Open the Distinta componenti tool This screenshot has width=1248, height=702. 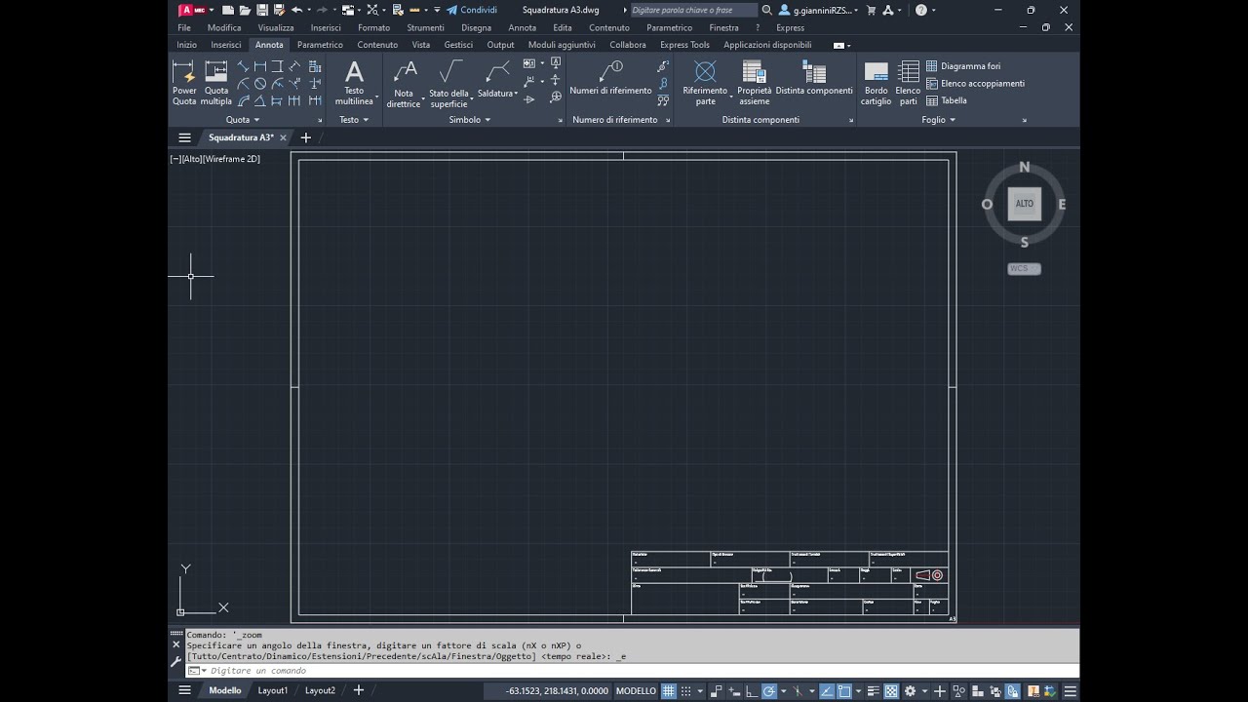pyautogui.click(x=814, y=78)
